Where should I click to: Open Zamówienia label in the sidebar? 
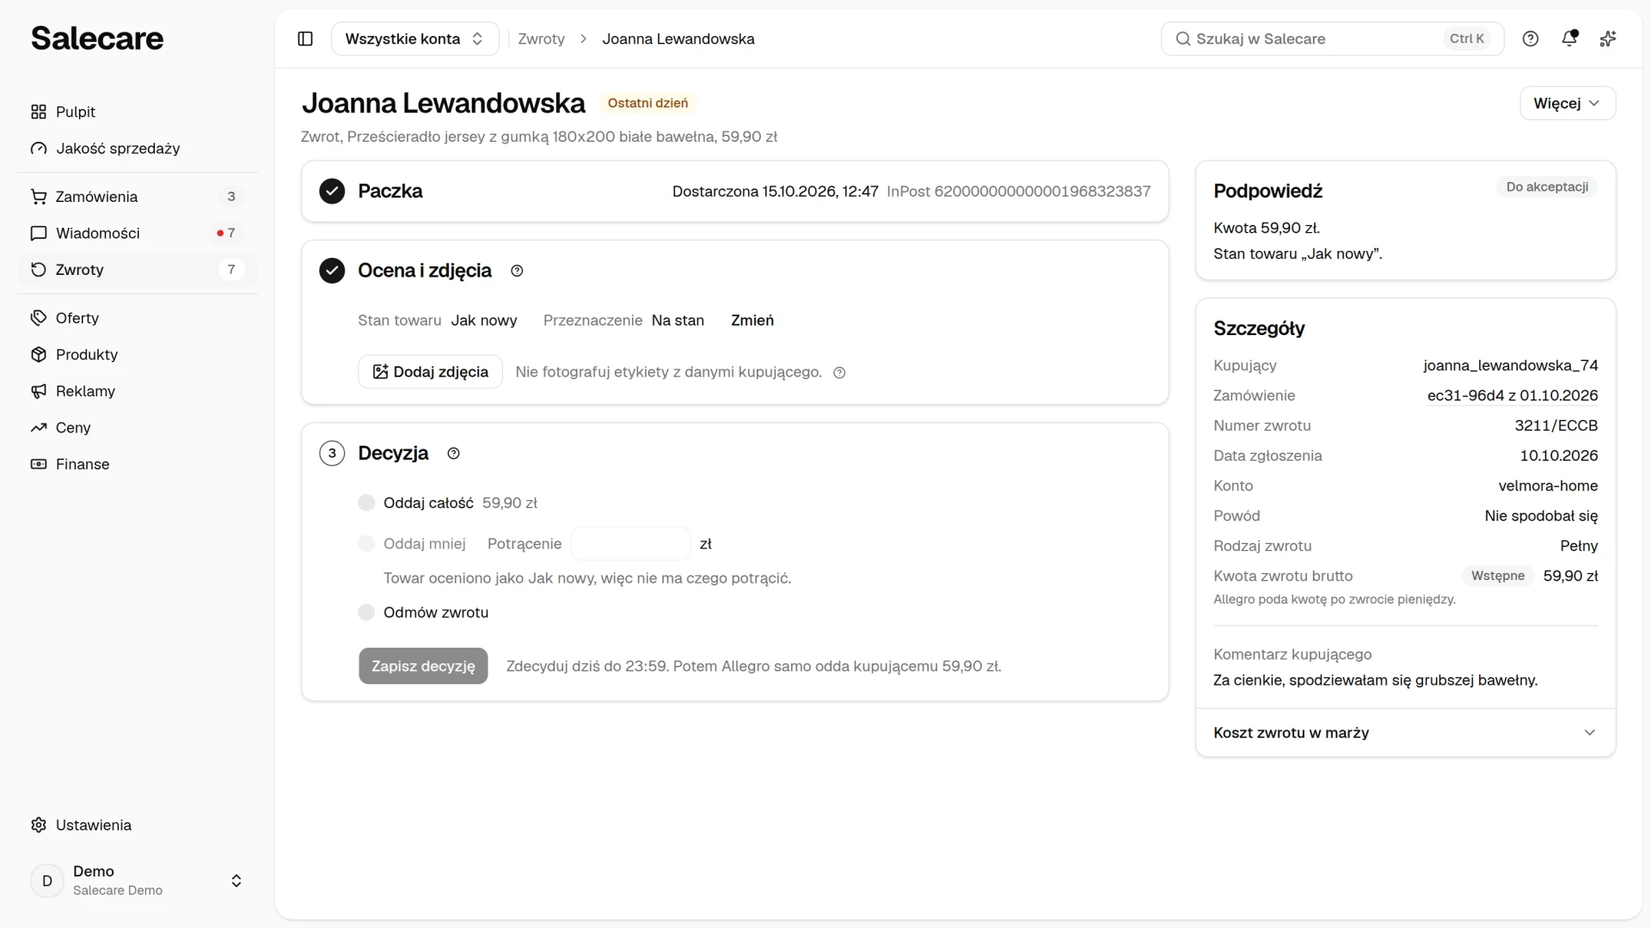[x=96, y=197]
